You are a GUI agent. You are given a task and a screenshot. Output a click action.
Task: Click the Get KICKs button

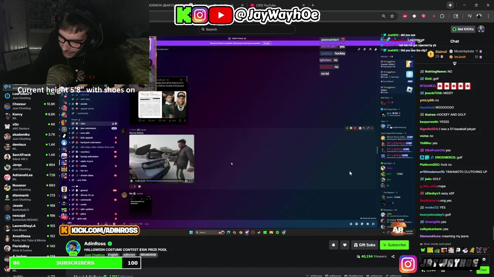click(x=463, y=29)
